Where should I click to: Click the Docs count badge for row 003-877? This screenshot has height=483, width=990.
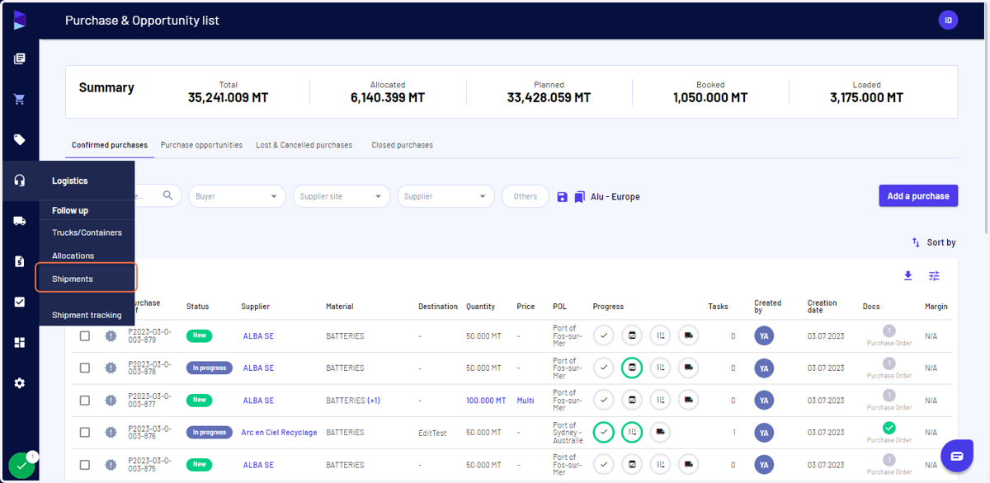pos(889,396)
